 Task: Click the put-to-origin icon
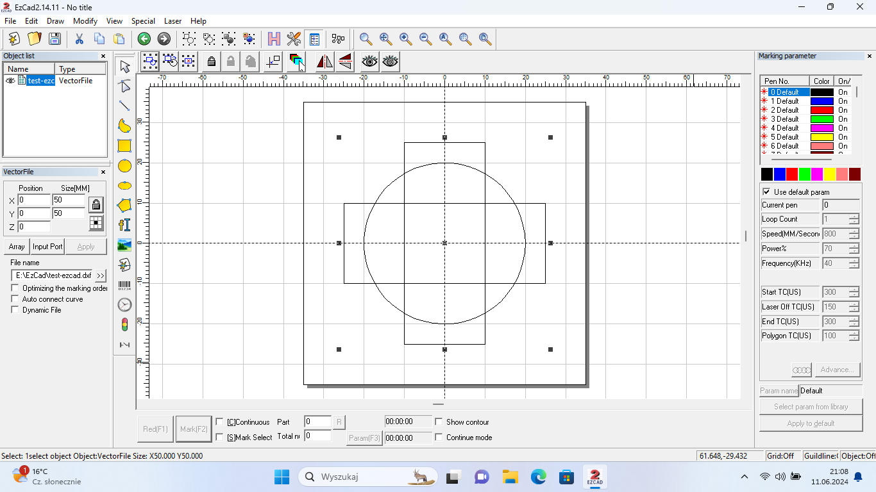tap(273, 61)
